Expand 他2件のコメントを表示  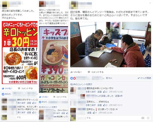[81, 84]
